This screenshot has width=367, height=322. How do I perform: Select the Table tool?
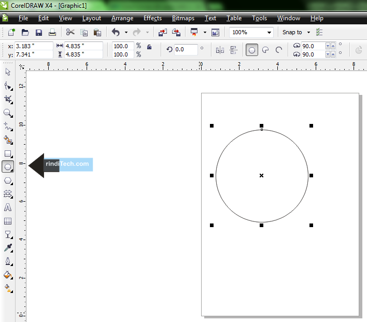click(x=8, y=221)
